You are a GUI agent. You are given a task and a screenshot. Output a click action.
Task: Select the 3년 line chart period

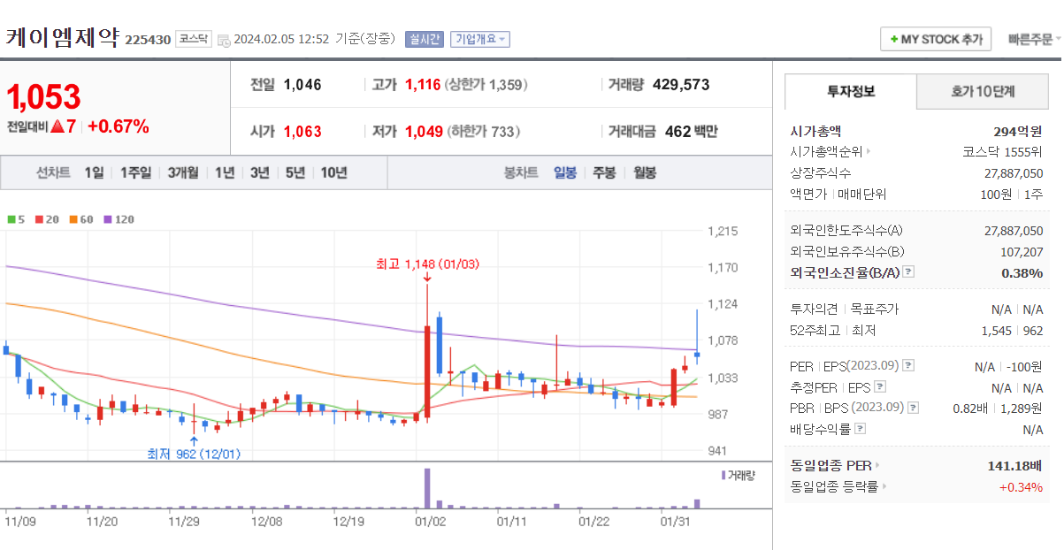[260, 172]
